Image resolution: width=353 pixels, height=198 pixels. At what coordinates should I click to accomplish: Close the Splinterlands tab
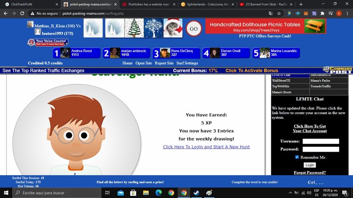(233, 4)
